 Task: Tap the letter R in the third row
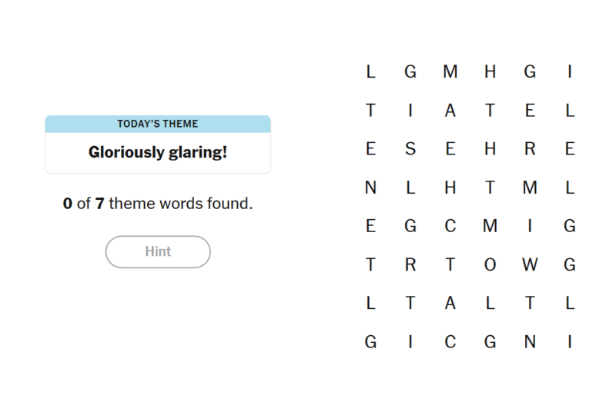click(x=530, y=149)
